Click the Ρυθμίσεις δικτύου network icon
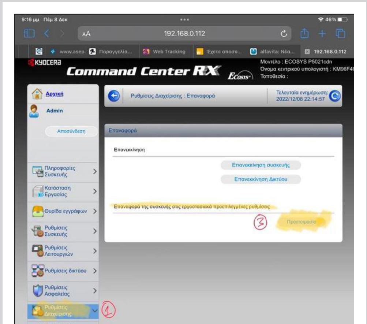 point(38,271)
